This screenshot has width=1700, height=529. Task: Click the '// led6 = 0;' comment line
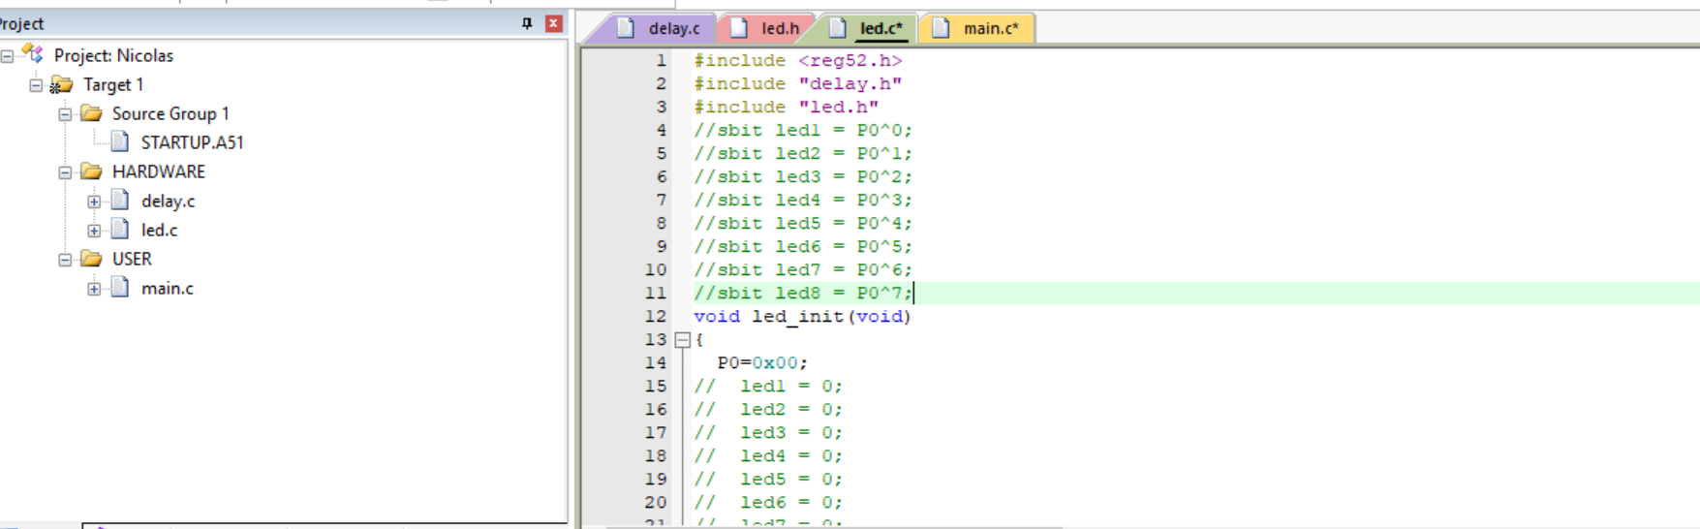point(768,503)
